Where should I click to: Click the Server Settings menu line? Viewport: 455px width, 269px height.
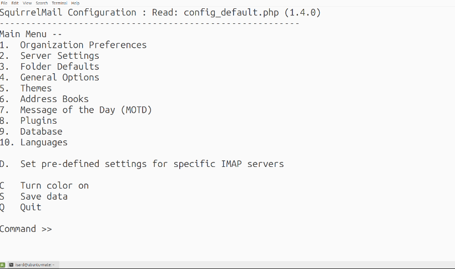click(x=49, y=55)
